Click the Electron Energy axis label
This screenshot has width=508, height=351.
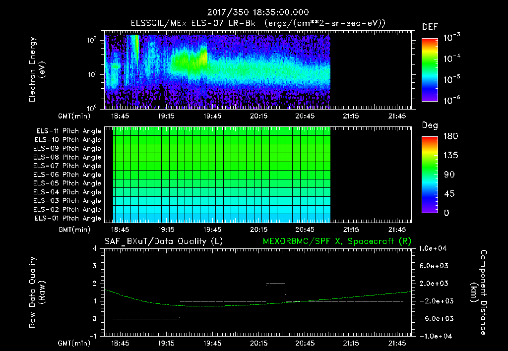pos(37,69)
